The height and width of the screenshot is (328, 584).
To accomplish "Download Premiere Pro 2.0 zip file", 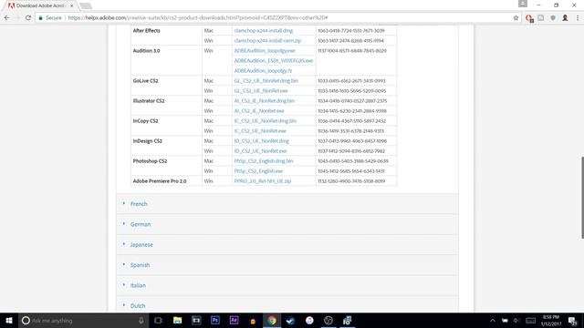I will (262, 181).
